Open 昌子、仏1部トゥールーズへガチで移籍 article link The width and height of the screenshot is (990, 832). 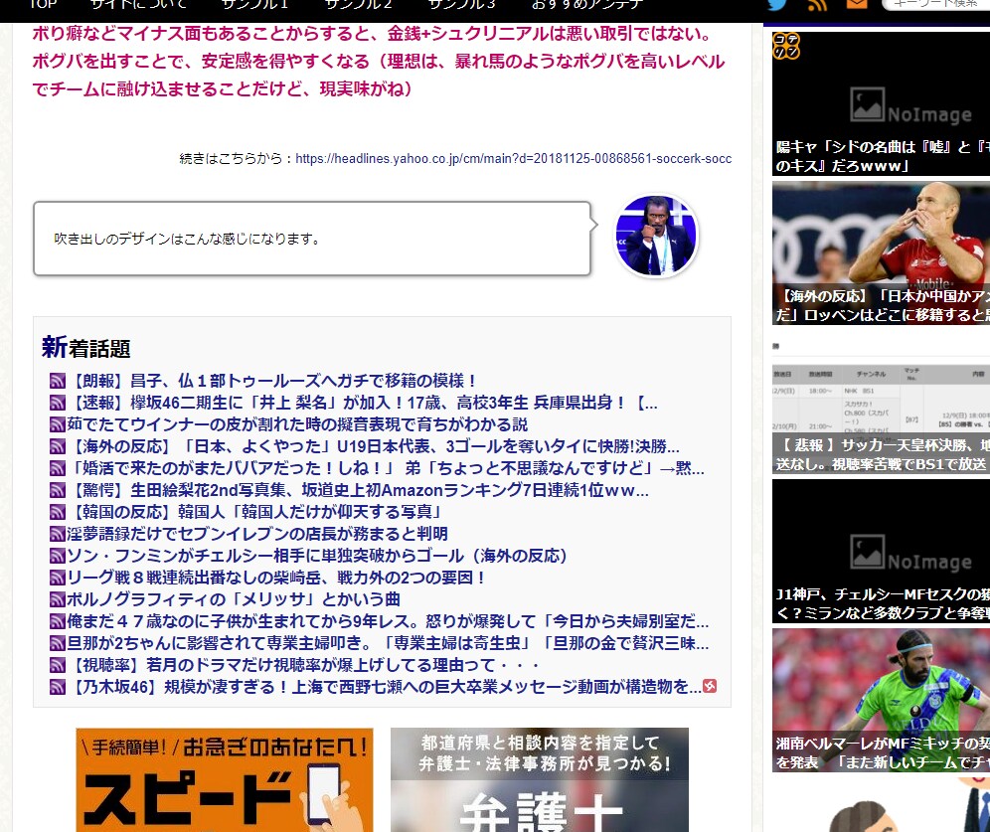[272, 381]
